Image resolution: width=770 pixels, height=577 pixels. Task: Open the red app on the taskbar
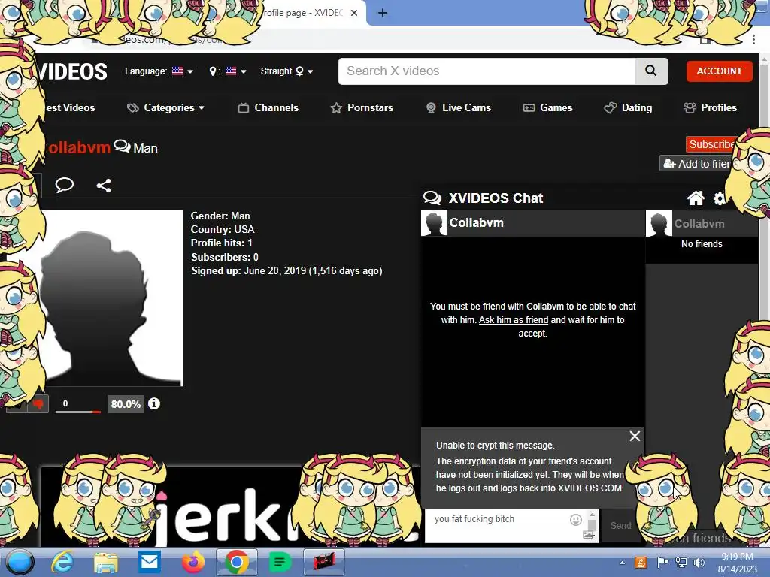(323, 562)
